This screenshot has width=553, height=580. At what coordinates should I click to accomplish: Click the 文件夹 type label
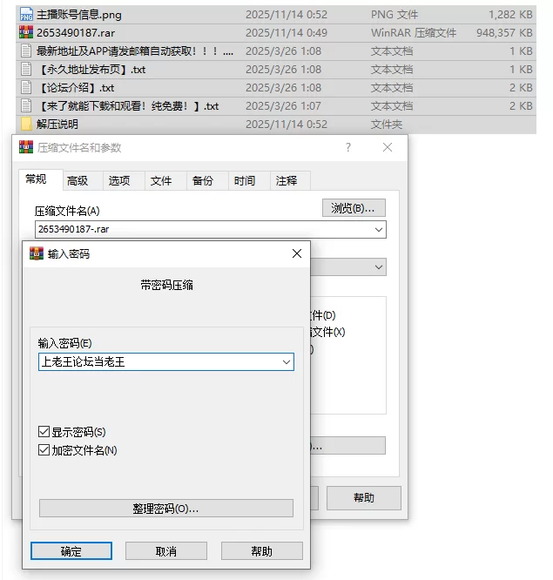(x=387, y=125)
